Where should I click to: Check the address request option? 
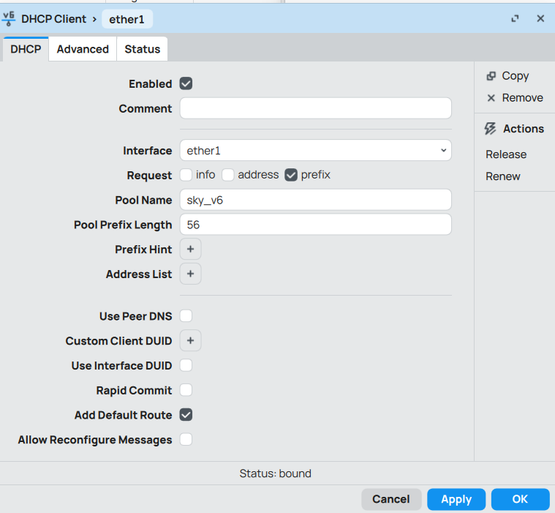pyautogui.click(x=228, y=175)
